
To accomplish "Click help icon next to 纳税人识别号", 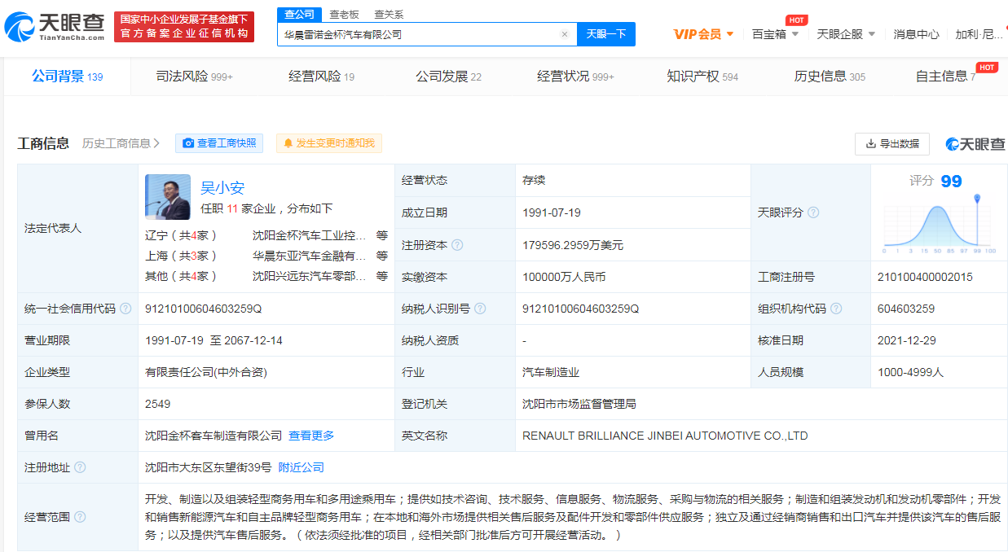I will point(480,309).
